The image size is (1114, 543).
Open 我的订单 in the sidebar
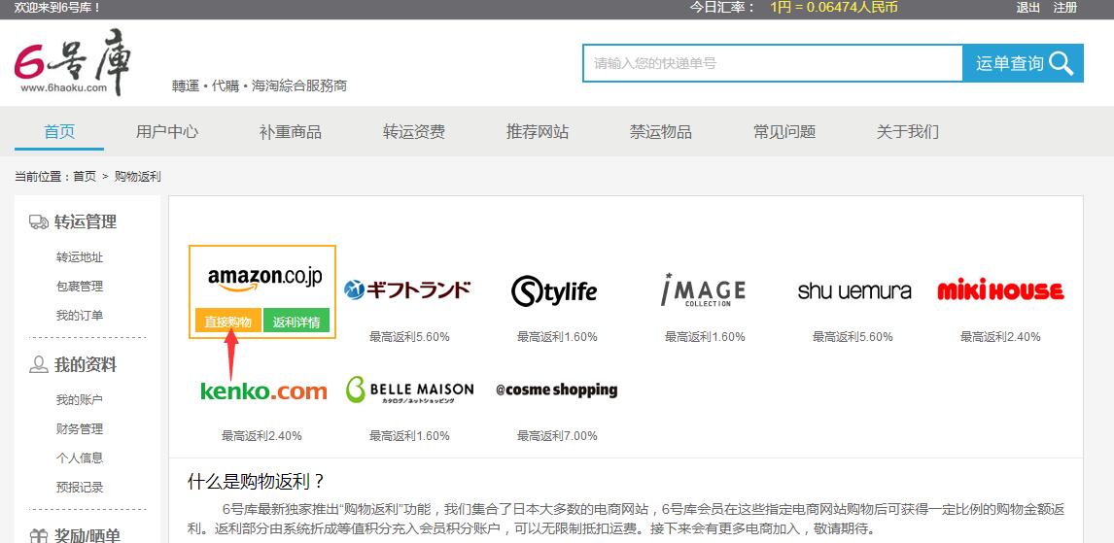point(80,315)
